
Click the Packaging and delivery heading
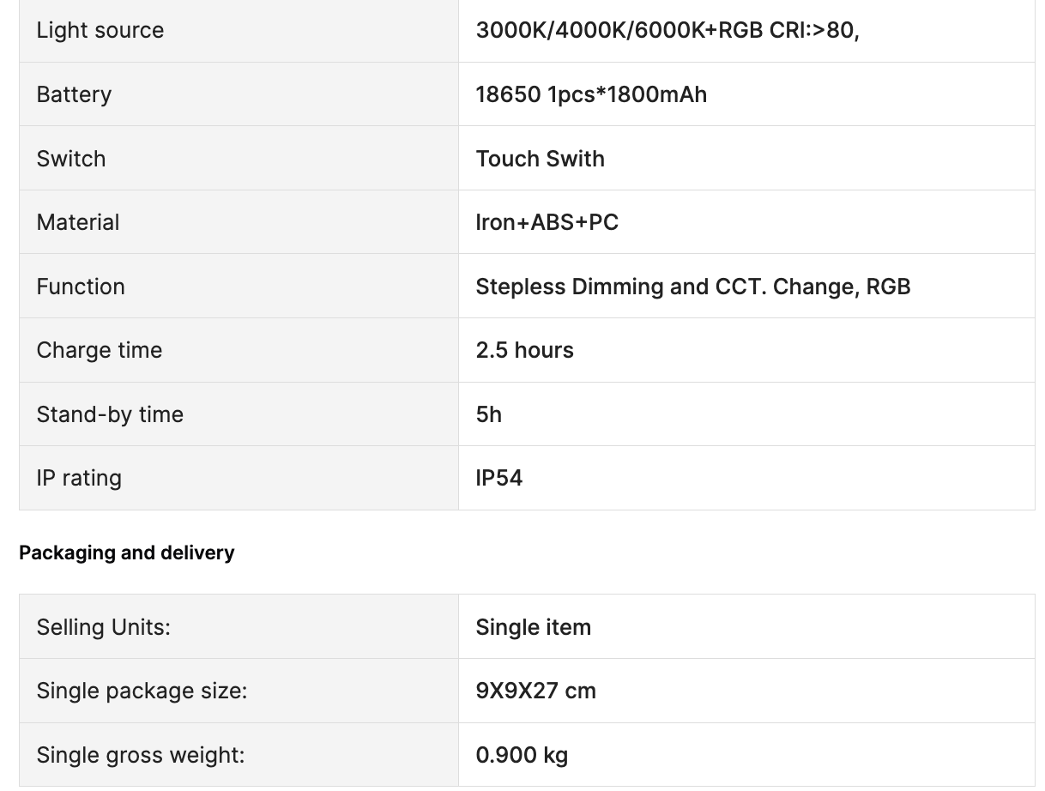coord(127,552)
